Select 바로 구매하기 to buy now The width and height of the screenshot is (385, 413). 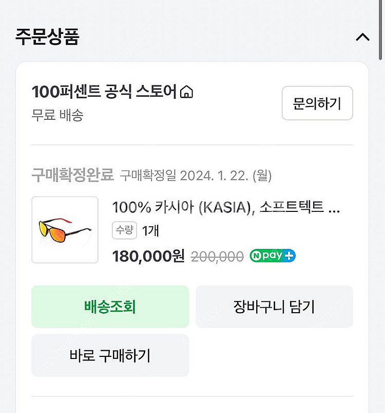coord(110,355)
